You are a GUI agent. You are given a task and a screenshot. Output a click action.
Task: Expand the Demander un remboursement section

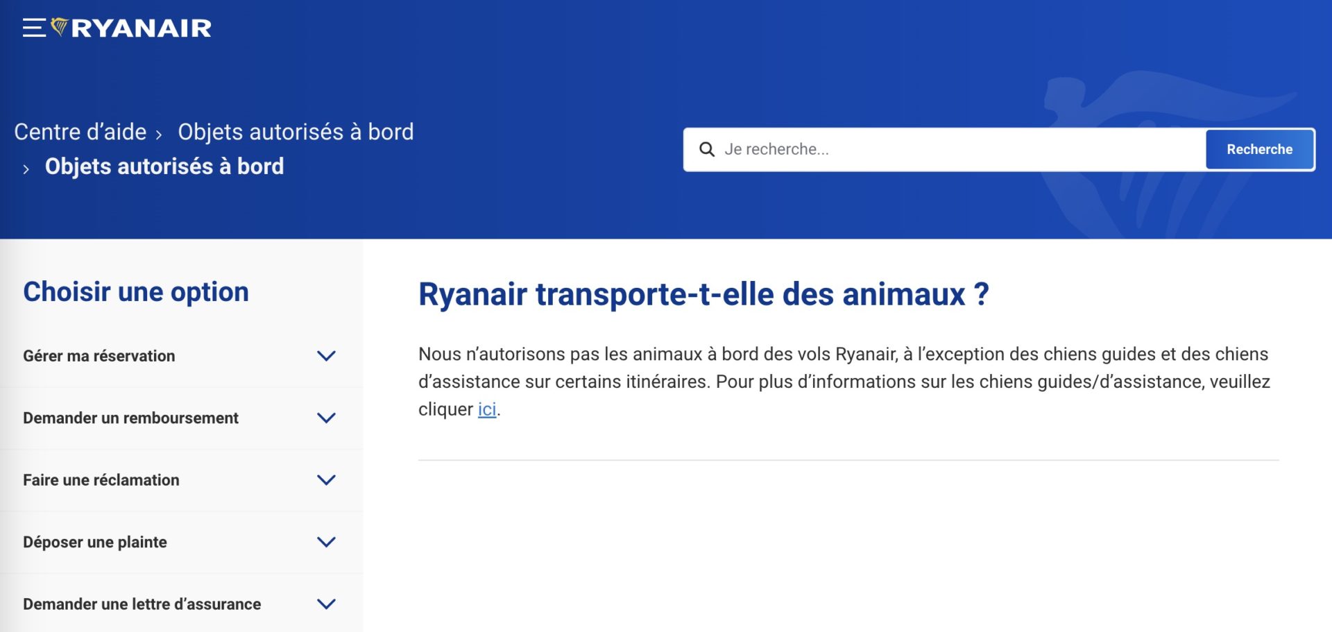tap(131, 418)
